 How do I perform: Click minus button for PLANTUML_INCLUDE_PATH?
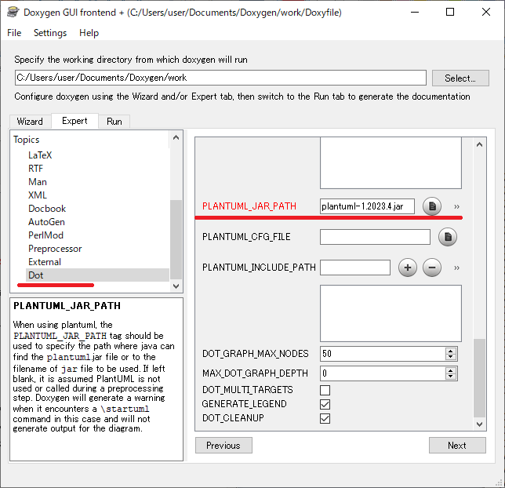click(432, 268)
